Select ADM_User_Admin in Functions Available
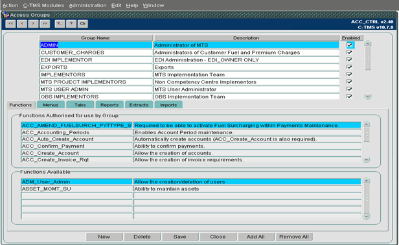This screenshot has height=245, width=399. click(x=76, y=182)
